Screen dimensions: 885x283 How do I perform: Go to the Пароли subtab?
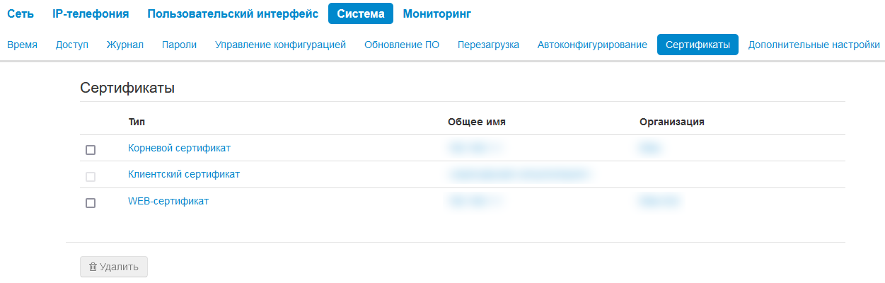[179, 45]
